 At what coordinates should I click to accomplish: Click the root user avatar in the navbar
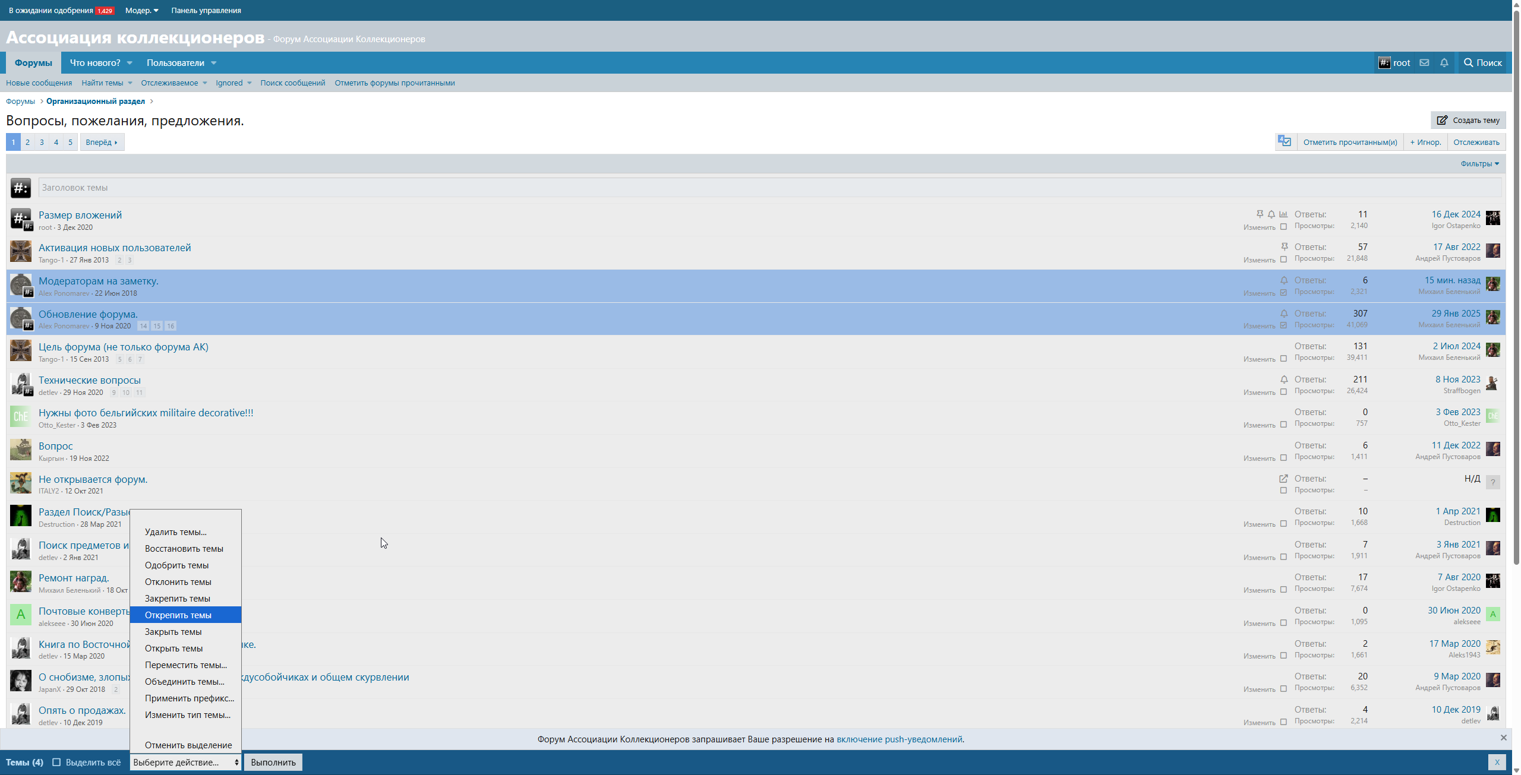click(1384, 63)
